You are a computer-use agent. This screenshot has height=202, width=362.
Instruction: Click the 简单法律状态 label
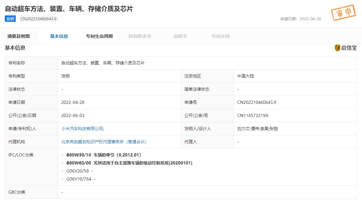tap(197, 89)
